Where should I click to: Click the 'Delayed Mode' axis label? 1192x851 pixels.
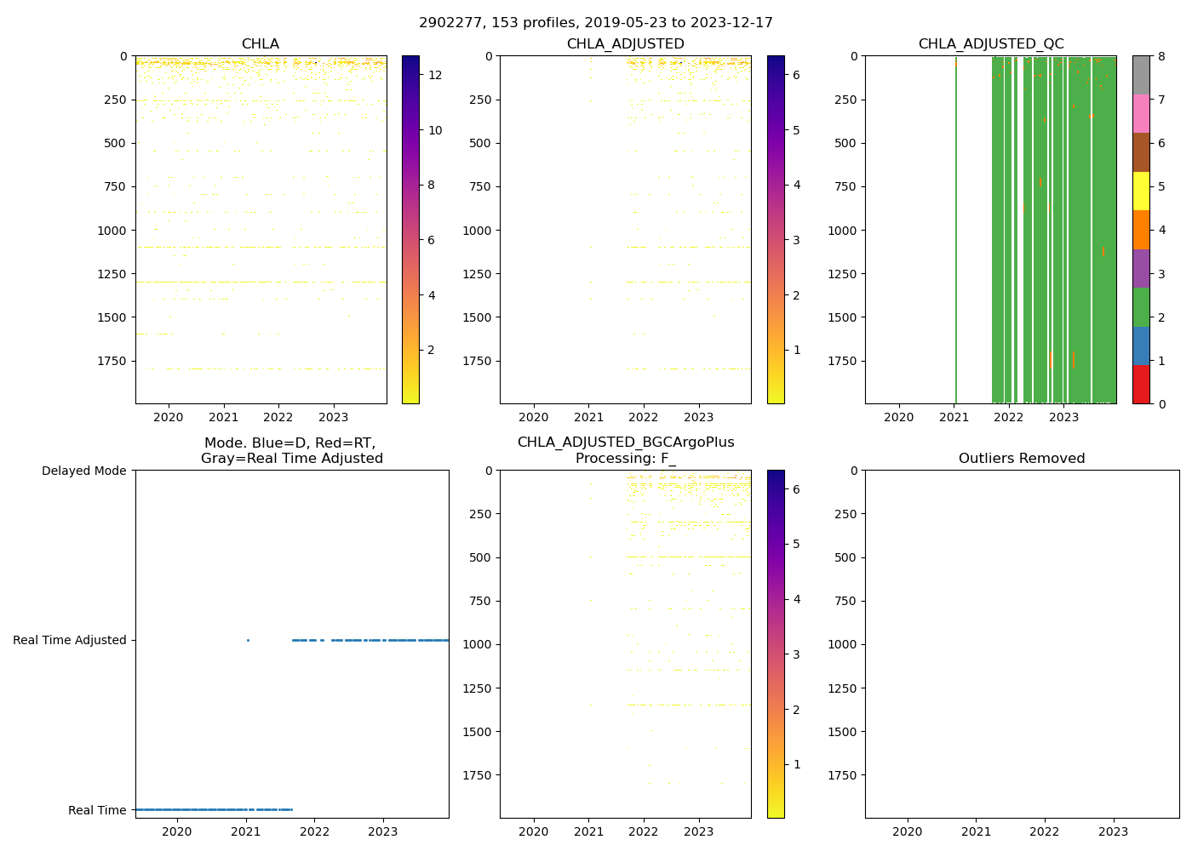83,471
